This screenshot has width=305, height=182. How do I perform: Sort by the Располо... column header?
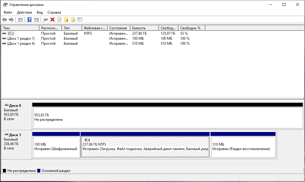pyautogui.click(x=51, y=28)
